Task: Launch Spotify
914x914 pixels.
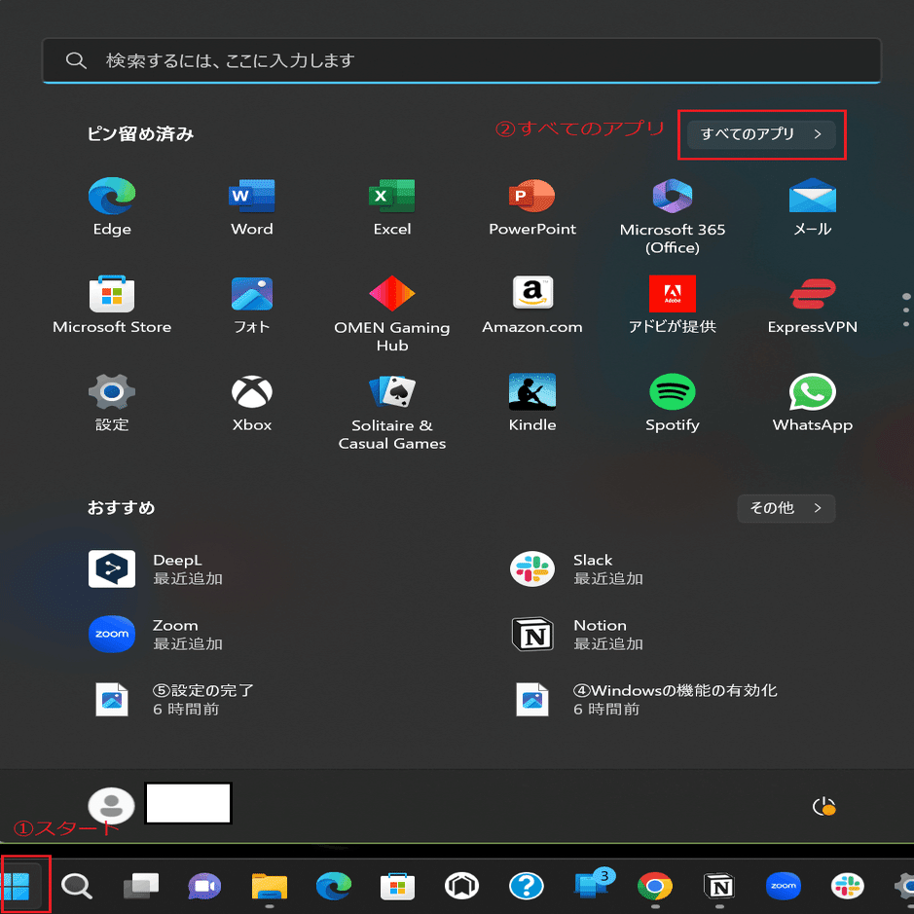Action: 672,402
